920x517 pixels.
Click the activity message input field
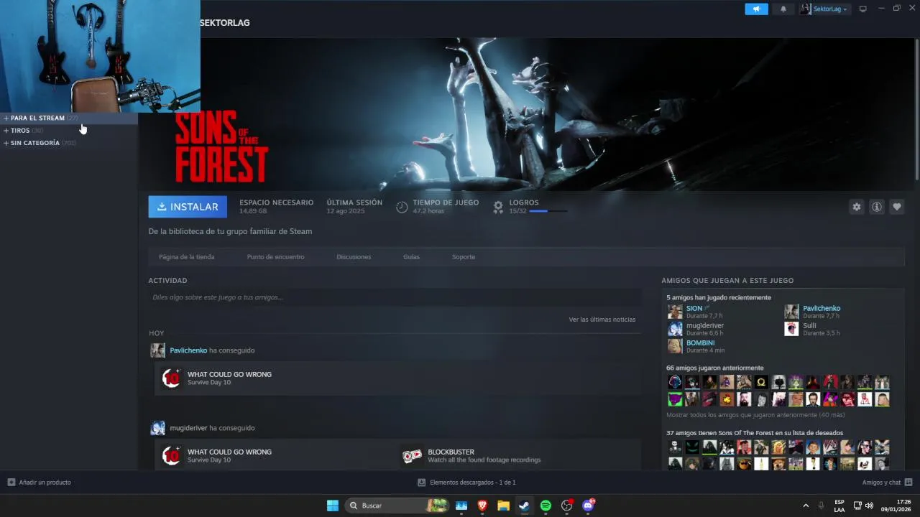(395, 297)
